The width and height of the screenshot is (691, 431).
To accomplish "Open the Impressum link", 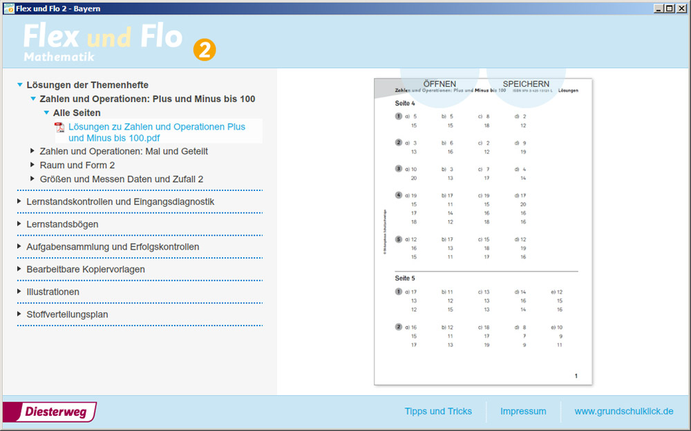I will [x=523, y=411].
